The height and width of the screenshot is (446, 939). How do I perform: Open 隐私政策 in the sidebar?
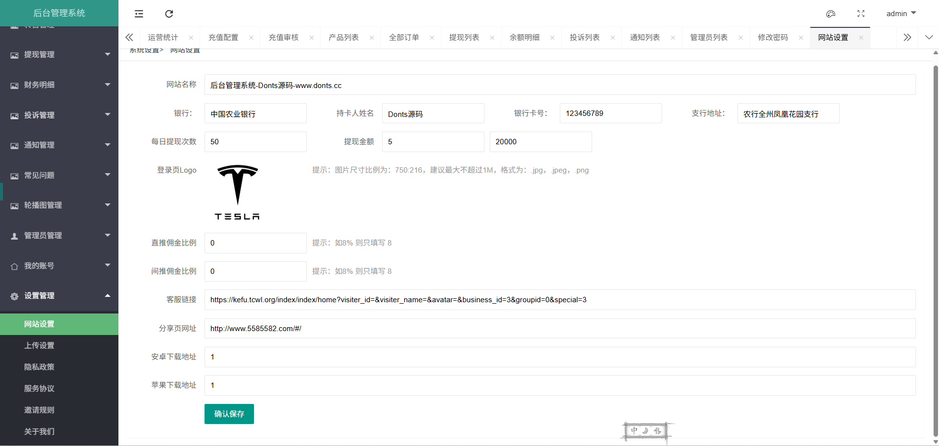click(x=39, y=367)
